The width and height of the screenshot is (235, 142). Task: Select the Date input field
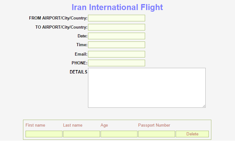[x=116, y=36]
